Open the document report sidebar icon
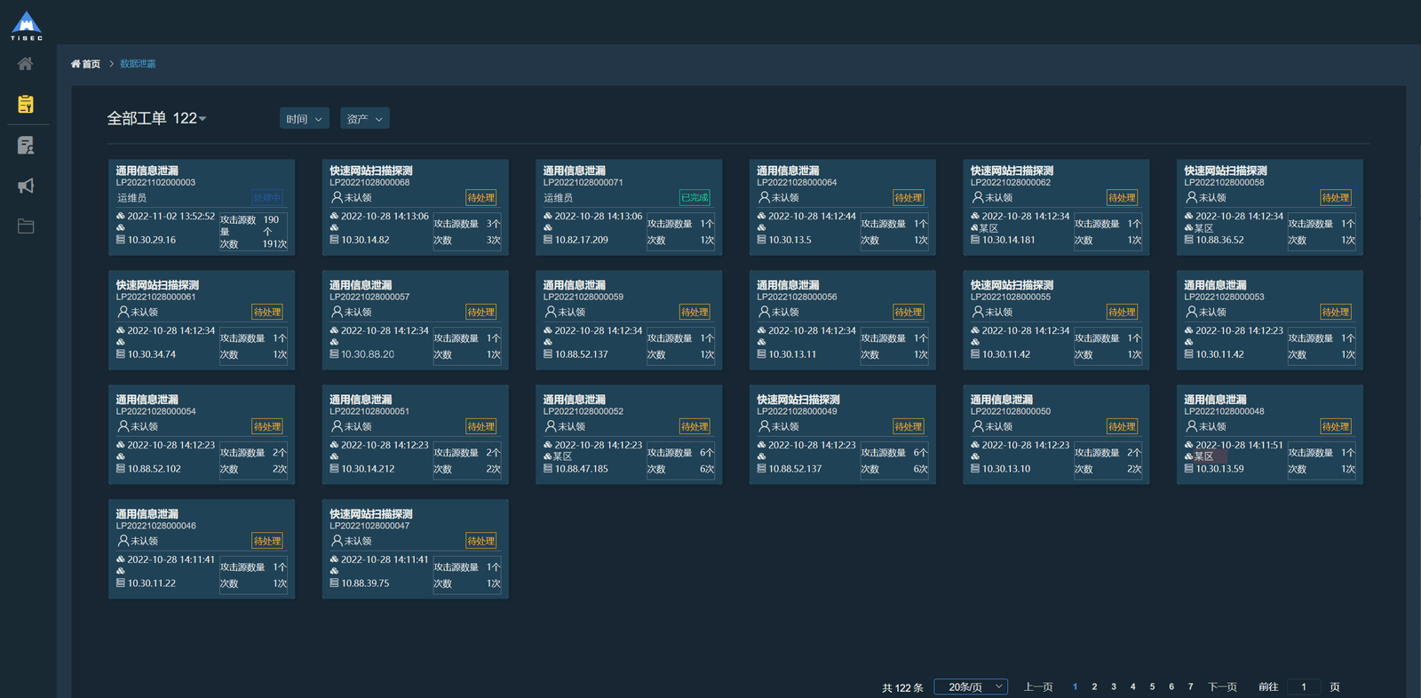 coord(26,145)
